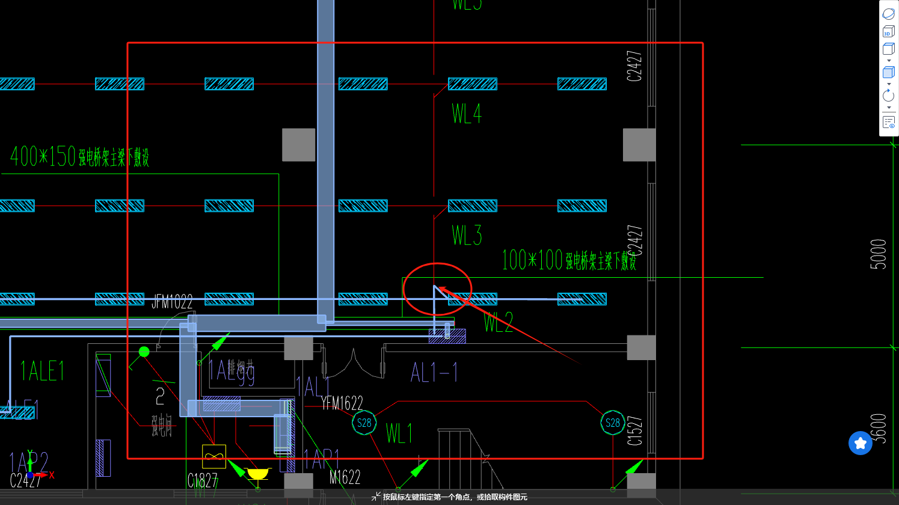
Task: Select the C1527 window label
Action: pos(634,431)
